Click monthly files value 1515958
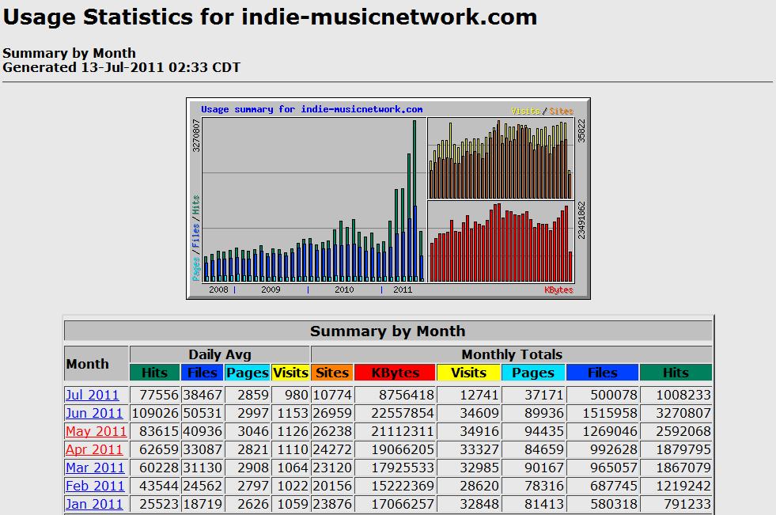 610,413
